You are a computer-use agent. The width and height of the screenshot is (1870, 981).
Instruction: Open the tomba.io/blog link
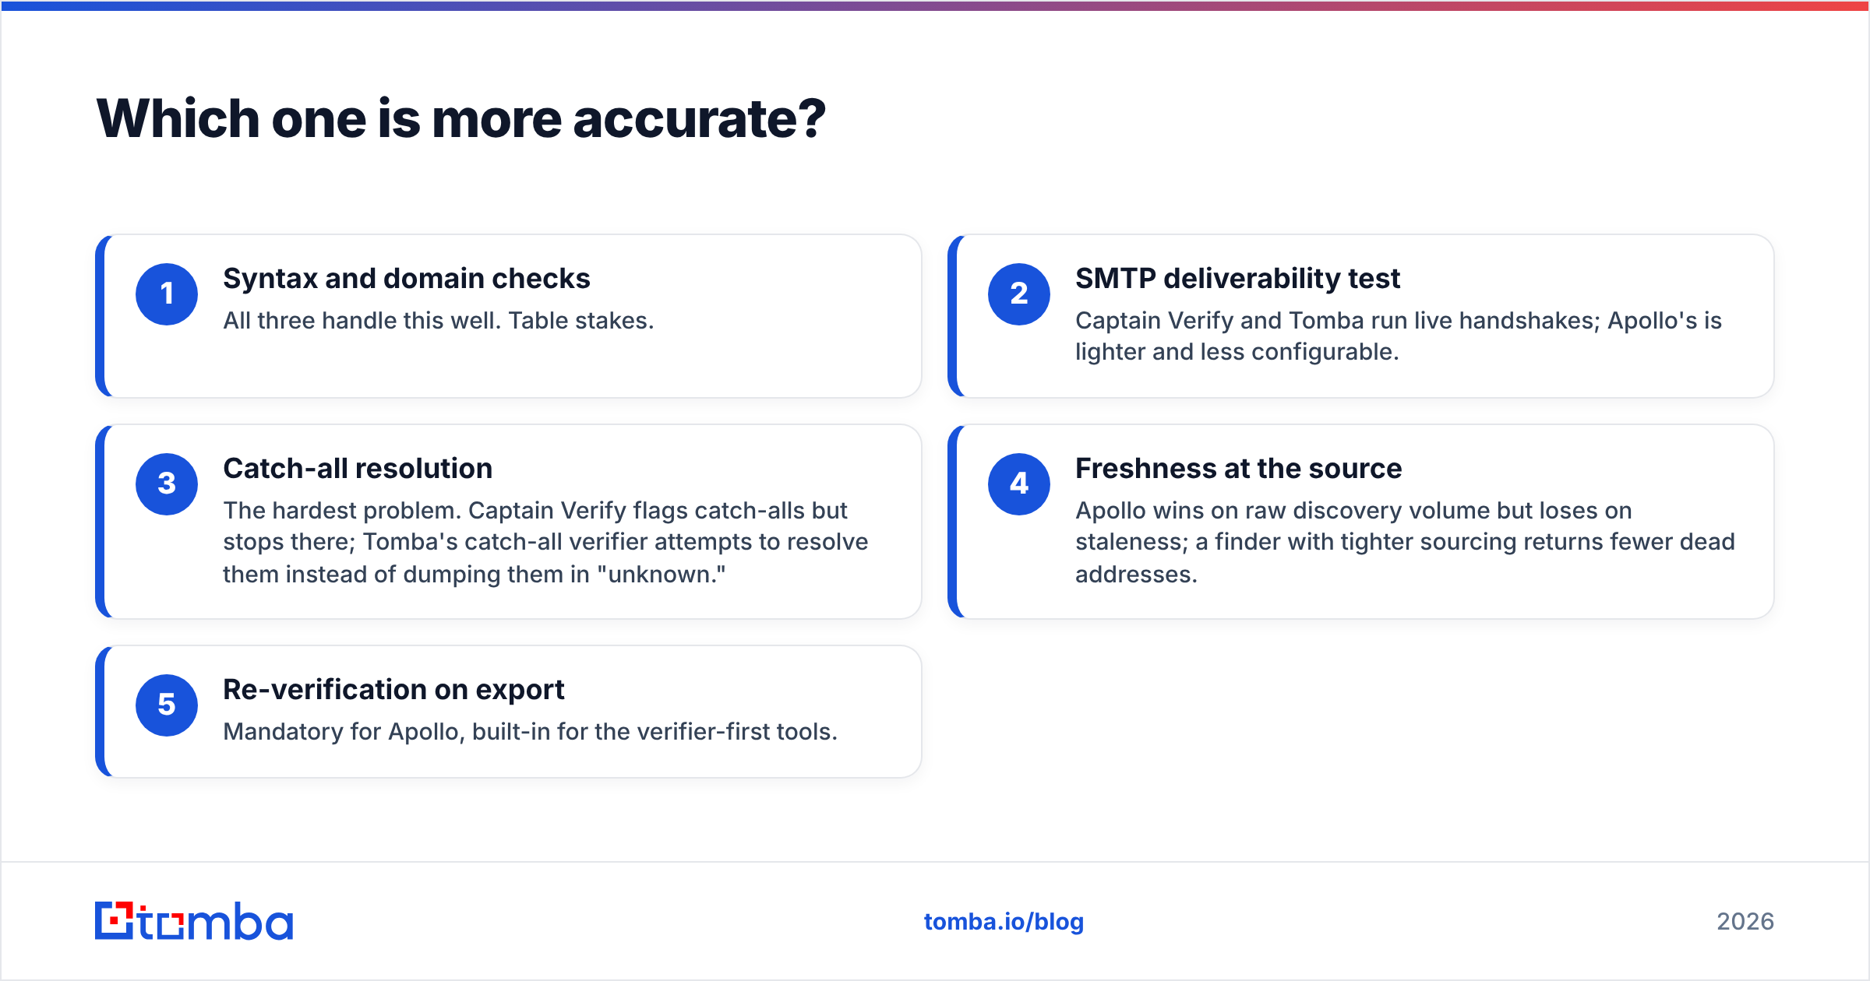pyautogui.click(x=1004, y=922)
